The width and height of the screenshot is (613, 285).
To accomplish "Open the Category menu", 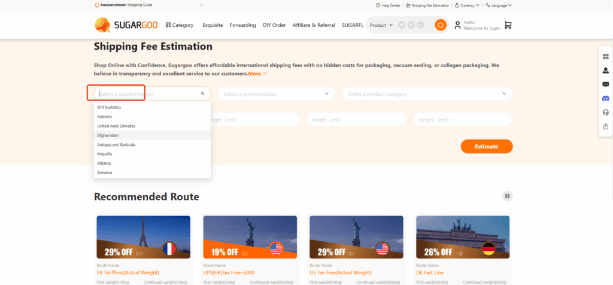I will pos(179,25).
